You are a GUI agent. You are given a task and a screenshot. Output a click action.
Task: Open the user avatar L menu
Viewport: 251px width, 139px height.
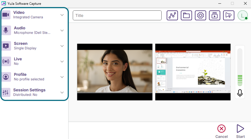(x=243, y=15)
